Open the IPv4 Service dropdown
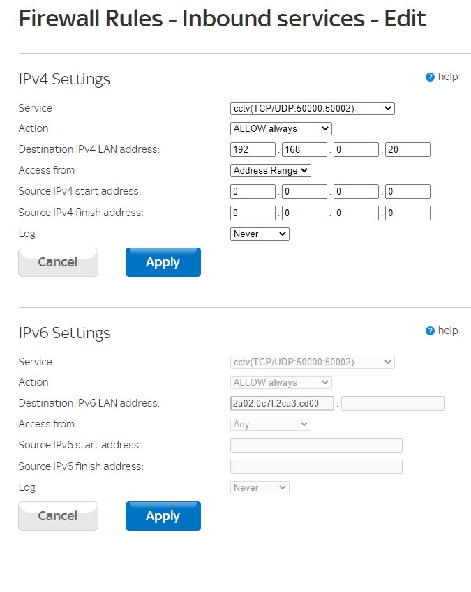 tap(312, 108)
